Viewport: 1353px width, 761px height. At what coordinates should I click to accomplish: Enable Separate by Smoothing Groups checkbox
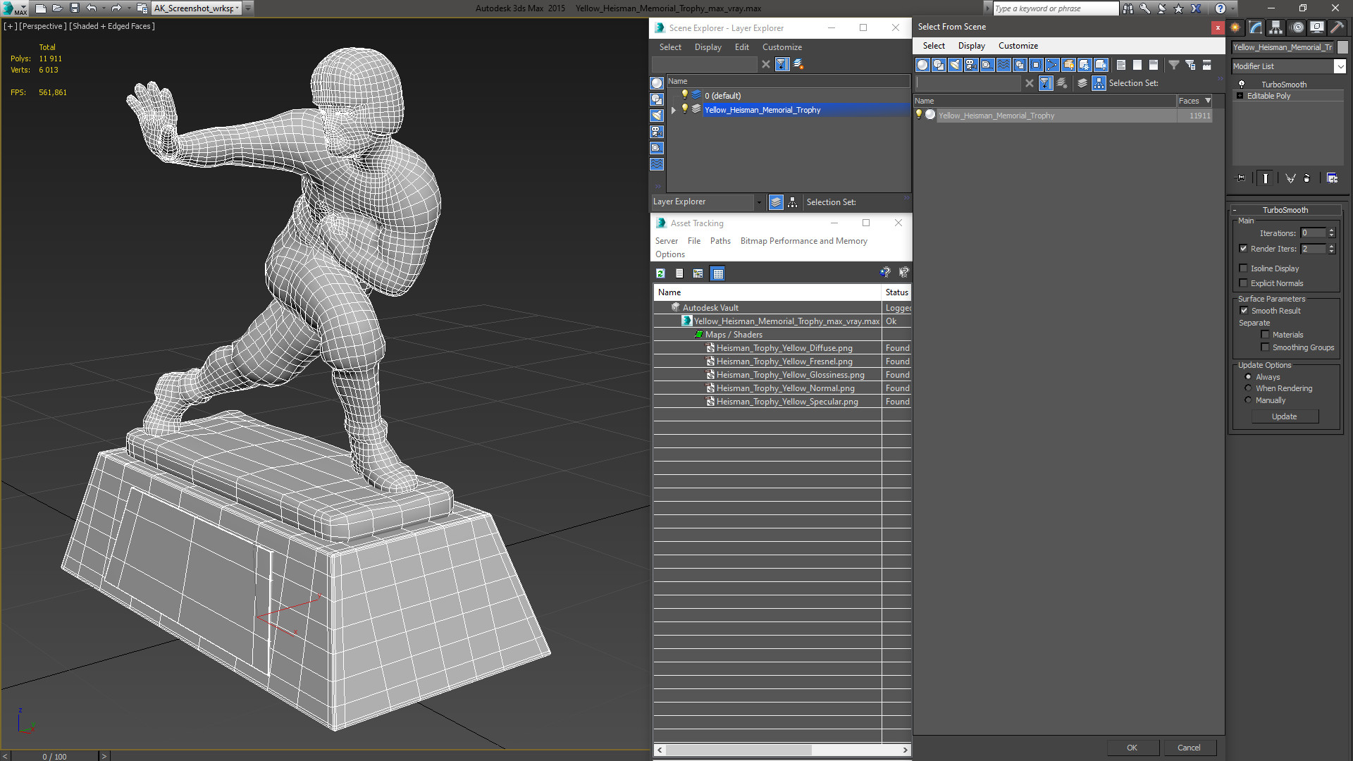[1265, 347]
